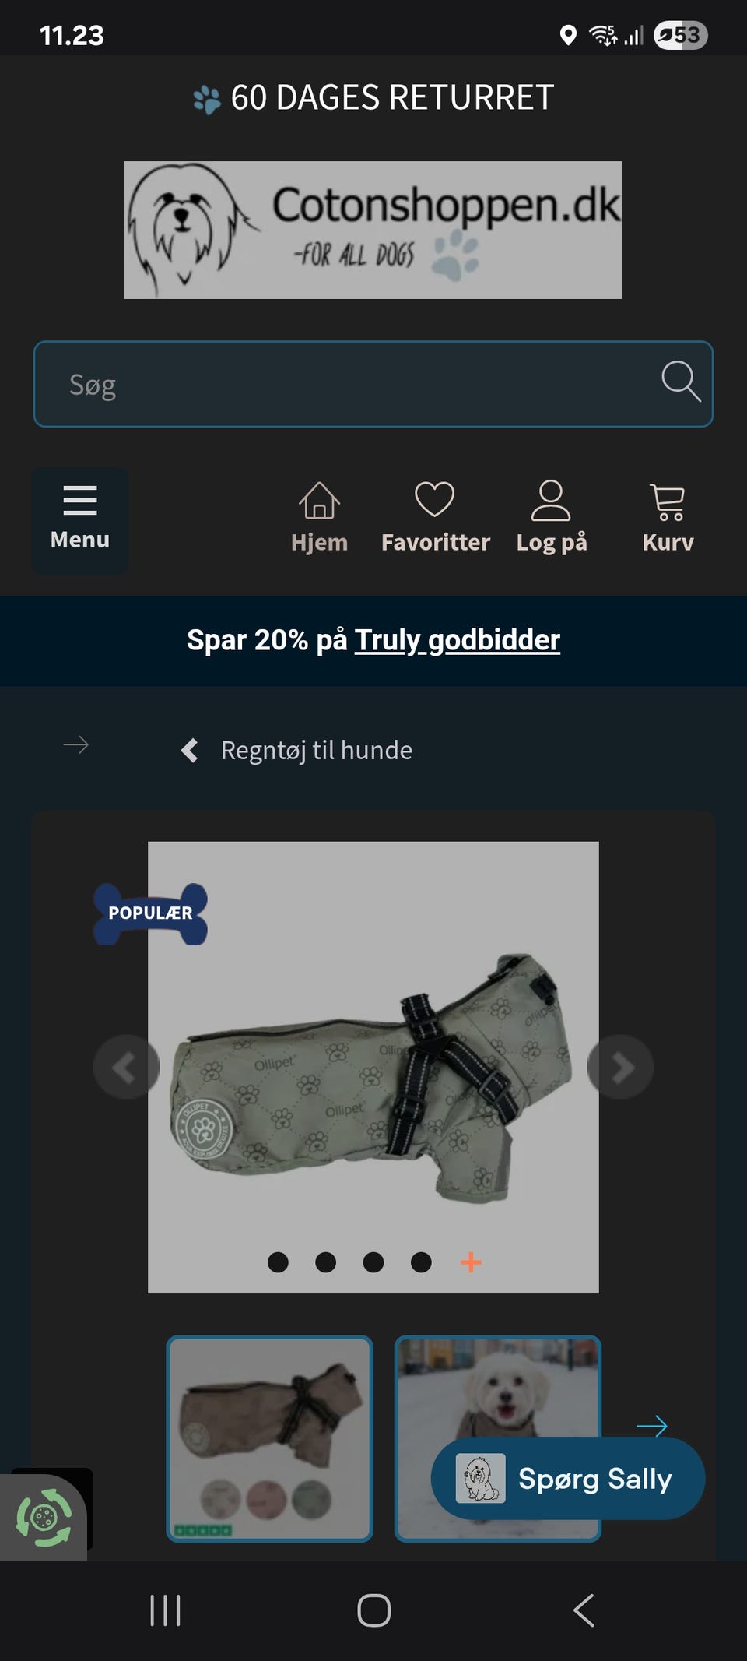The height and width of the screenshot is (1661, 747).
Task: Show more images with orange plus
Action: pos(471,1262)
